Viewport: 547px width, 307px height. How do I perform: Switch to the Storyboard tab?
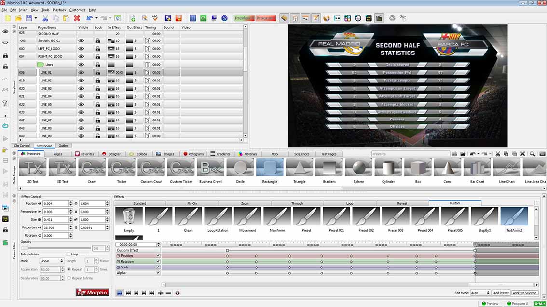coord(44,146)
